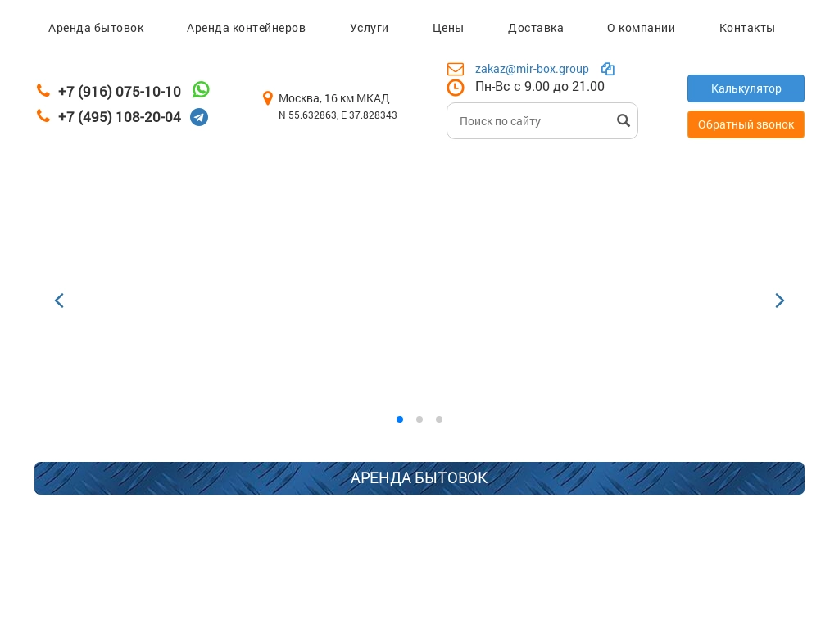Copy the email using the copy icon

click(608, 69)
